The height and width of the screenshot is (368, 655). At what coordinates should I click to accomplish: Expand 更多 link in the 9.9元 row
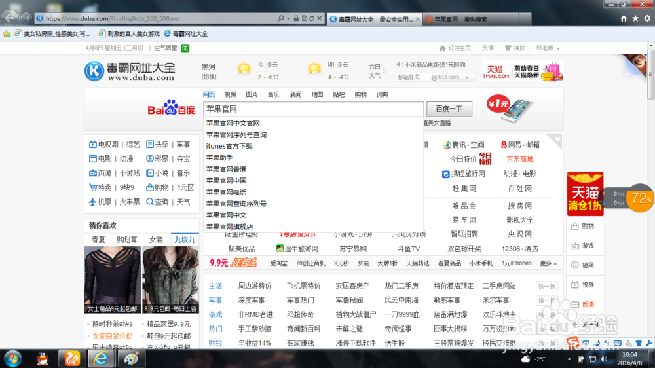tap(548, 263)
